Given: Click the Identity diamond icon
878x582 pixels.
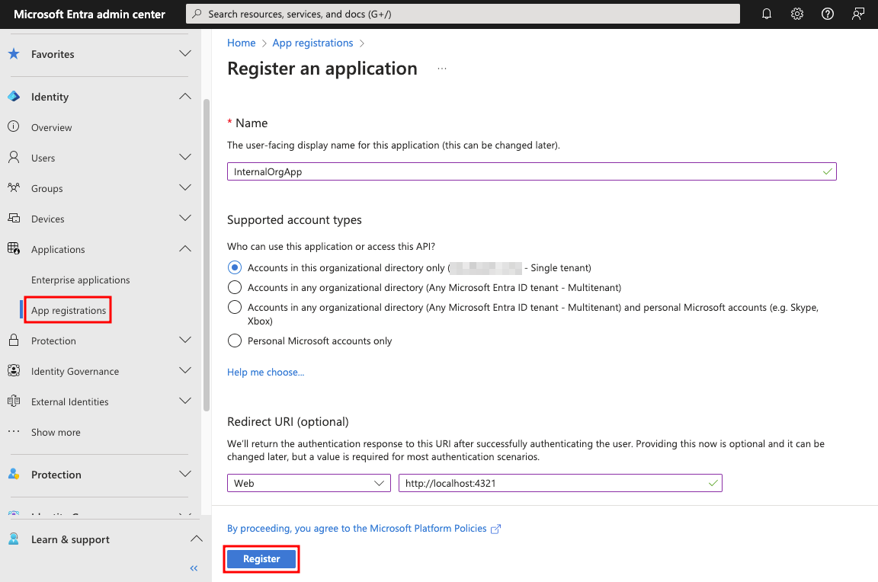Looking at the screenshot, I should pyautogui.click(x=14, y=96).
